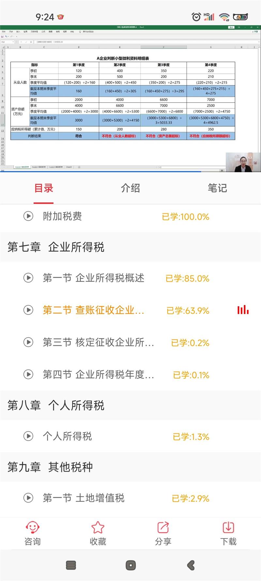This screenshot has width=261, height=581.
Task: Tap the 分享 share icon
Action: pos(163,527)
